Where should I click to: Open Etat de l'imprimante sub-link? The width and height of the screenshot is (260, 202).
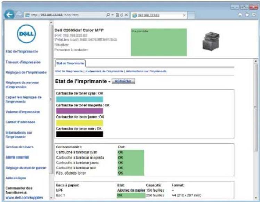point(69,71)
